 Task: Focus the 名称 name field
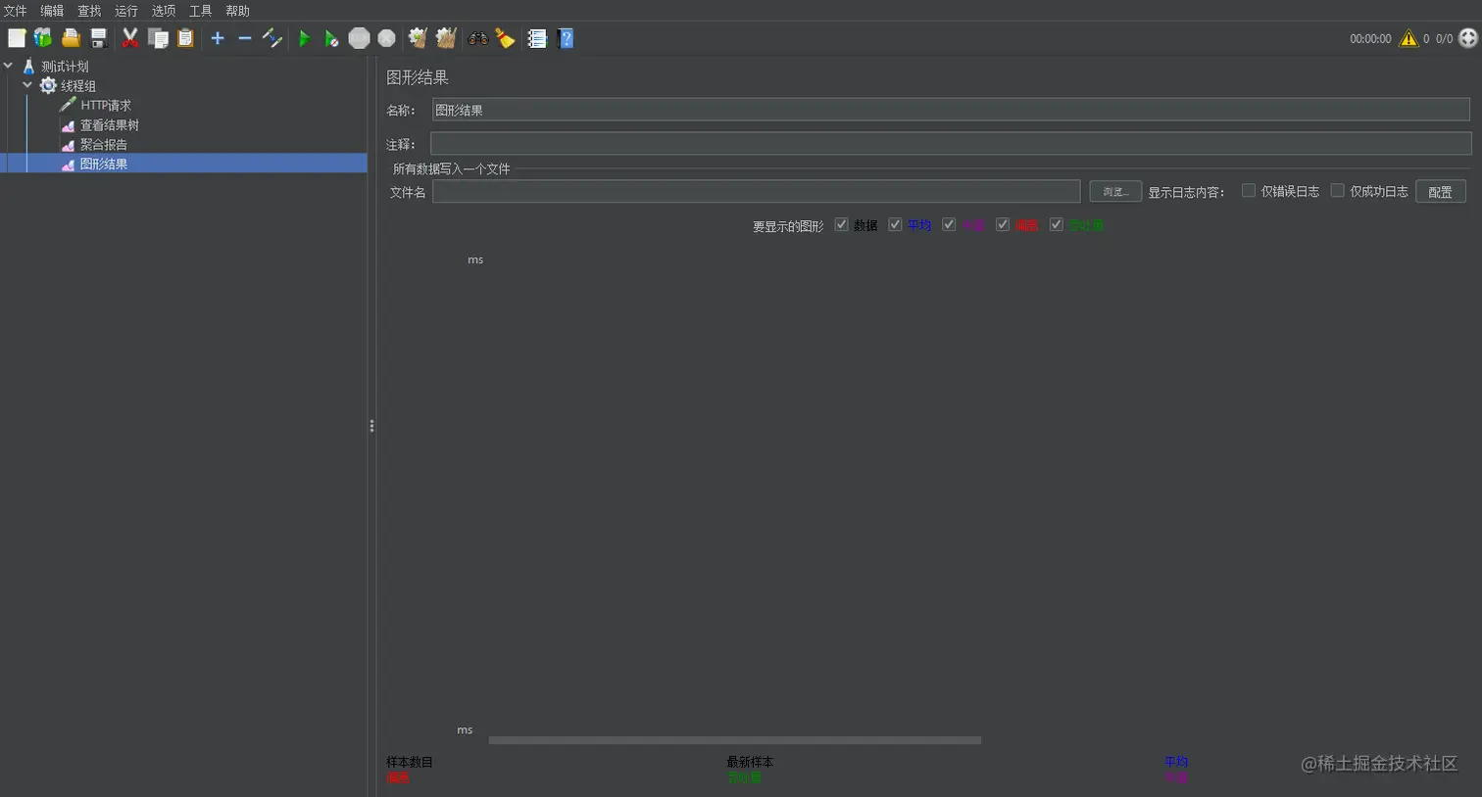[951, 110]
